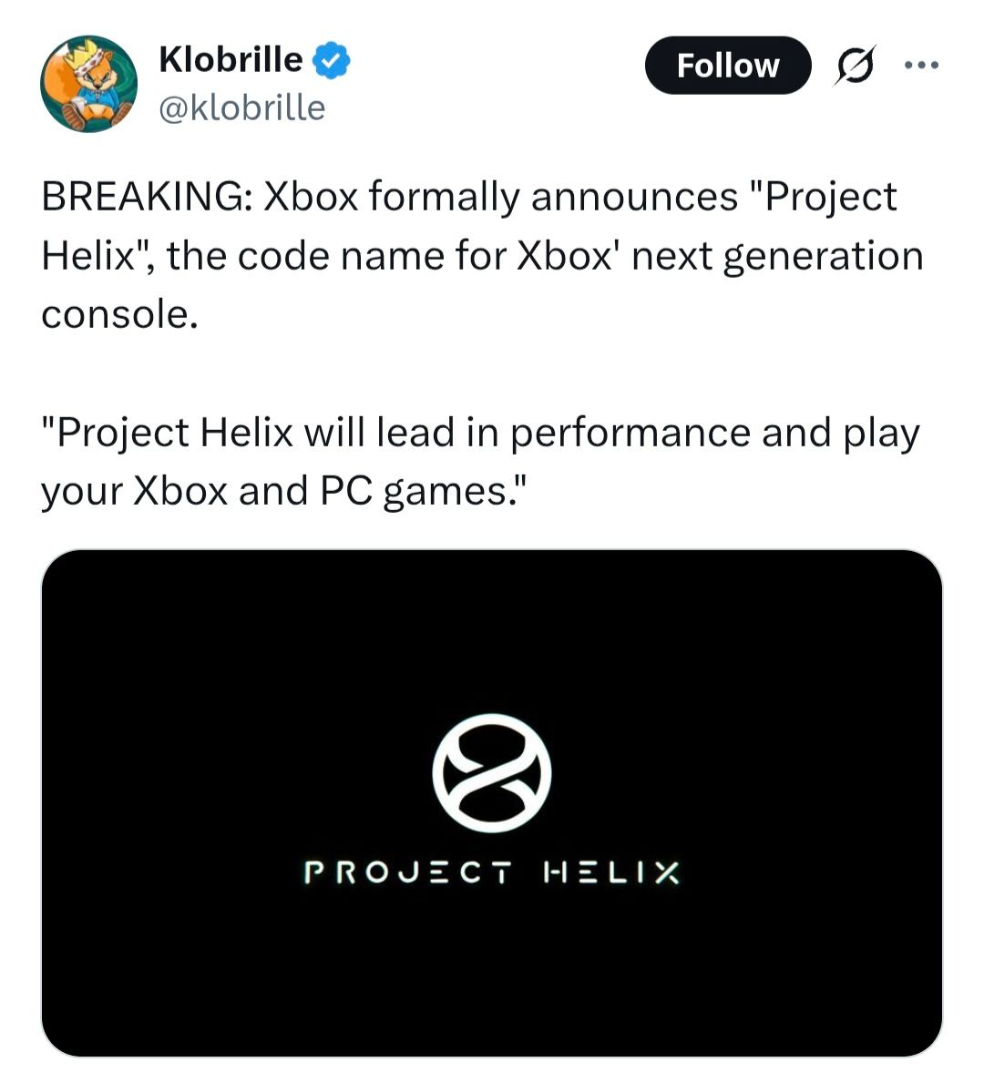Click the word "console." in the post
Viewport: 984px width, 1083px height.
119,314
